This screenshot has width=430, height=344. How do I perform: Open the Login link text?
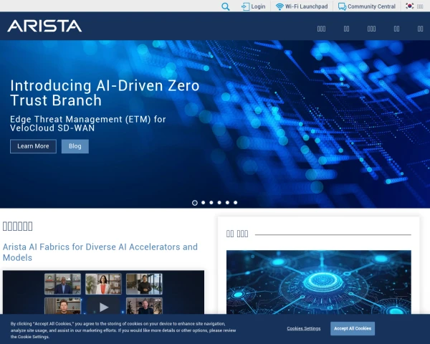coord(258,6)
